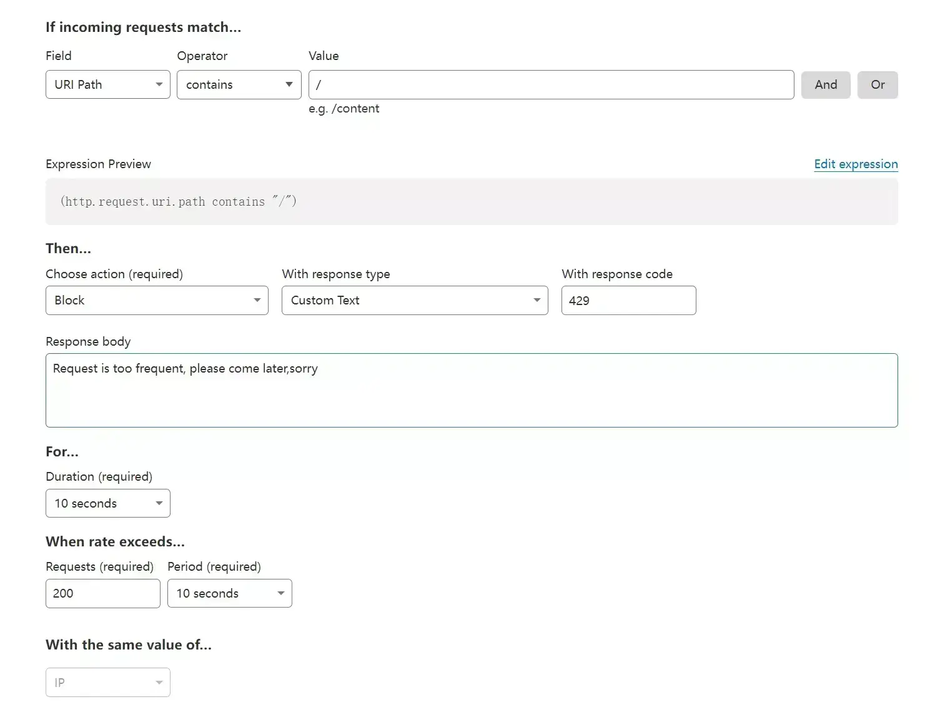
Task: Open the Period dropdown set to 10 seconds
Action: coord(229,593)
